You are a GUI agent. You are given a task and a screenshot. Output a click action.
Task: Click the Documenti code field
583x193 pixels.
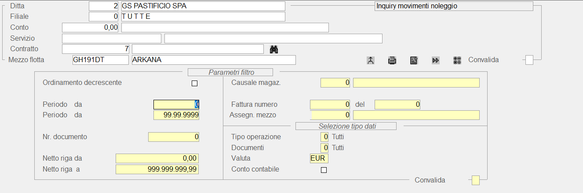click(324, 148)
